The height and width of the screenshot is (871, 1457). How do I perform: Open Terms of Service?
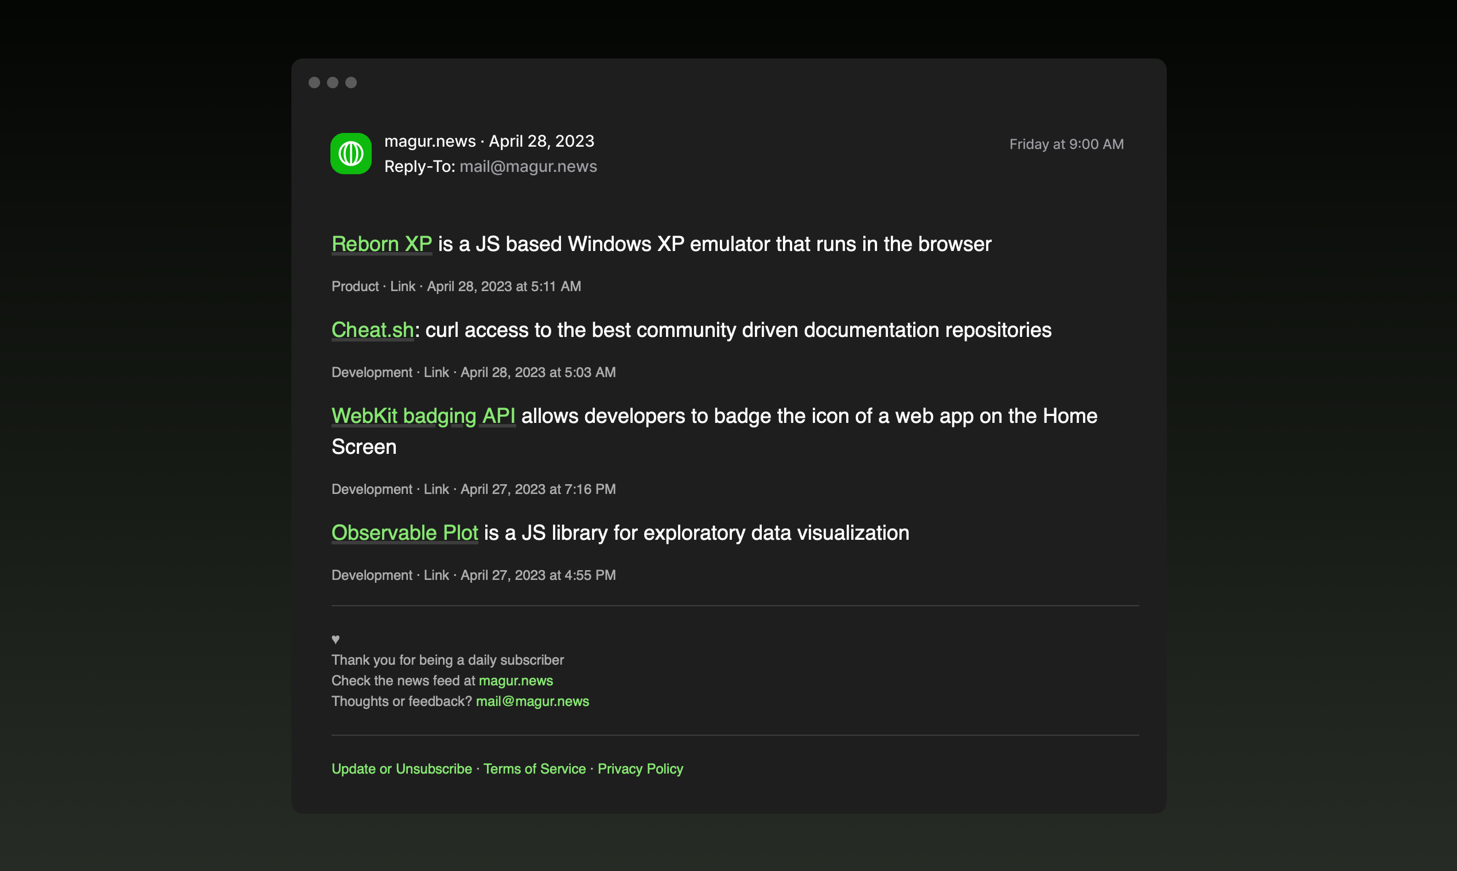[x=535, y=769]
